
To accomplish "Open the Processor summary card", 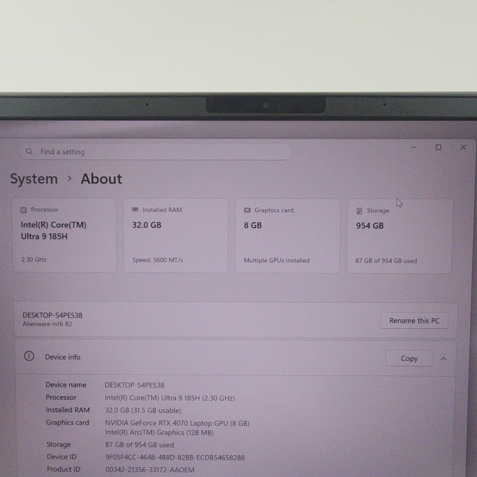I will pyautogui.click(x=64, y=235).
